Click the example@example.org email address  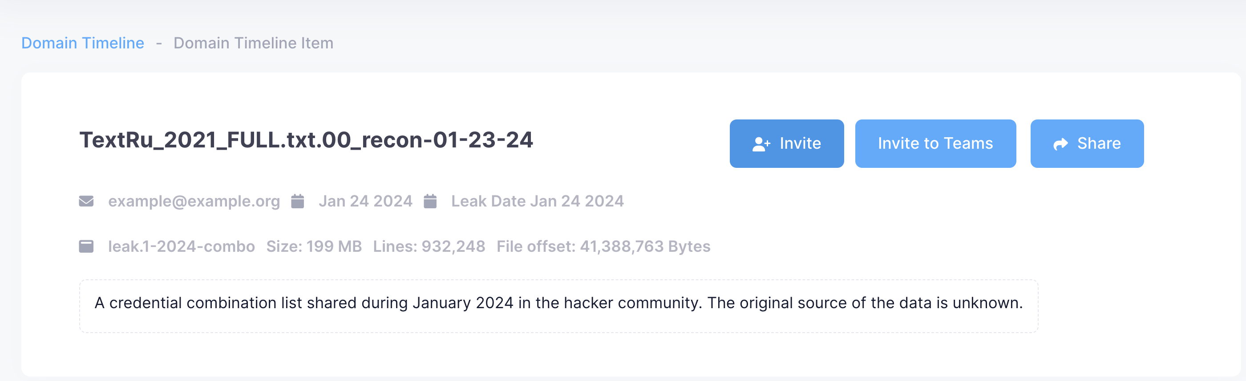click(194, 201)
